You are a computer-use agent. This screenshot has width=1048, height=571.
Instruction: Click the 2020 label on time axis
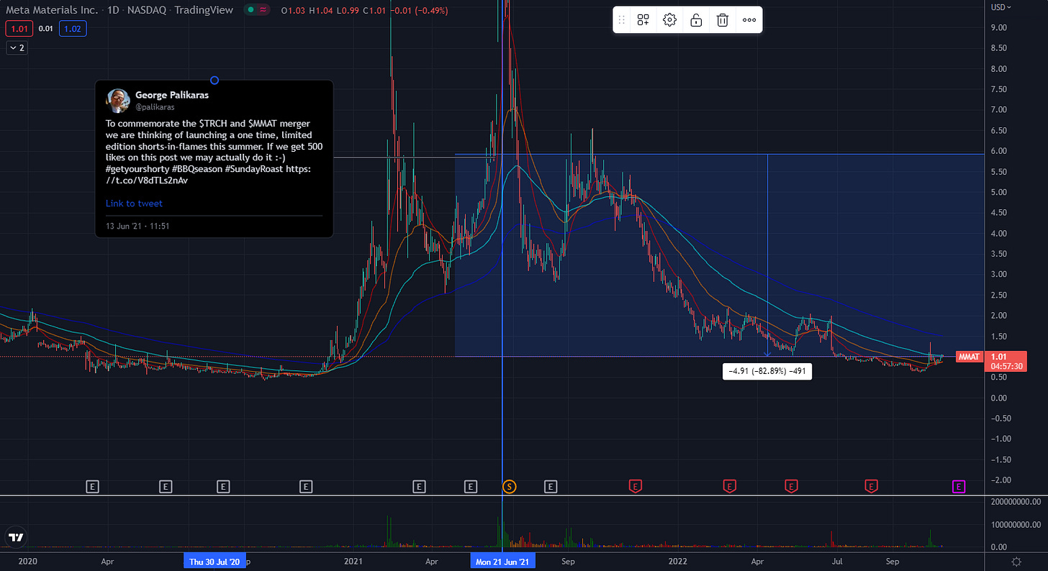coord(27,562)
